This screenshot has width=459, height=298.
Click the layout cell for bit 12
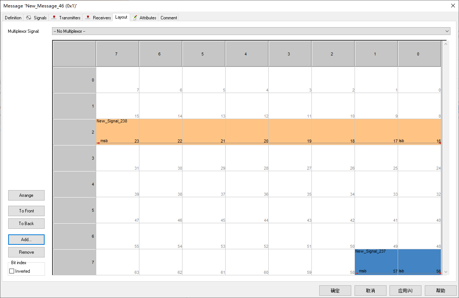point(247,106)
